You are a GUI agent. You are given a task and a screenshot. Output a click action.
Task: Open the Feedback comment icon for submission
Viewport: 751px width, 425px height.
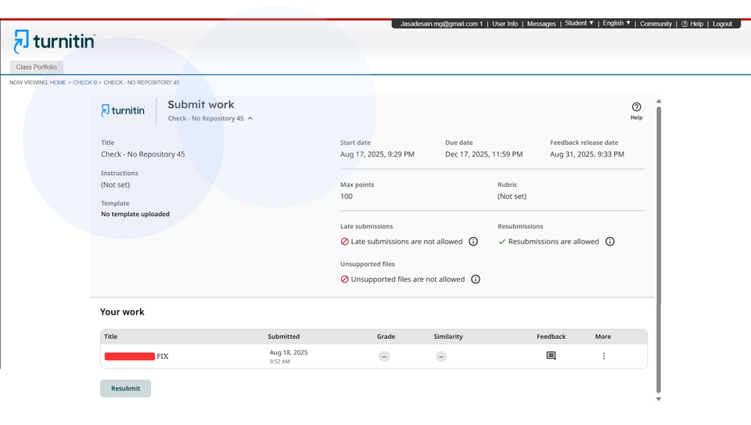click(551, 356)
